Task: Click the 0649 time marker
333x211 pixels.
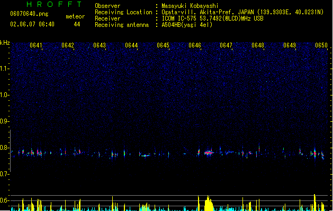Action: [x=290, y=45]
